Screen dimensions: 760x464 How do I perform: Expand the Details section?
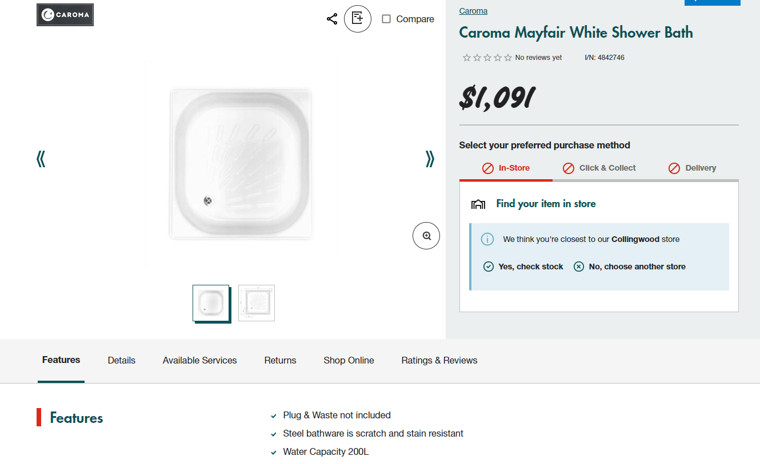click(x=121, y=360)
